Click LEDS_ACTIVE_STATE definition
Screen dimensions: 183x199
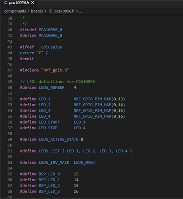point(59,139)
